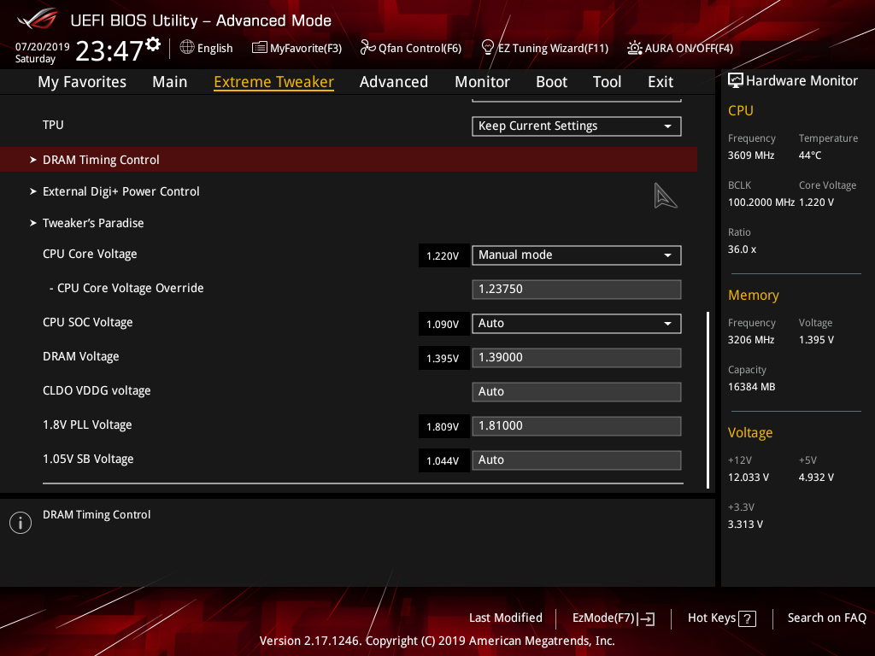Screen dimensions: 875x656
Task: Open the clock settings gear icon
Action: [x=153, y=44]
